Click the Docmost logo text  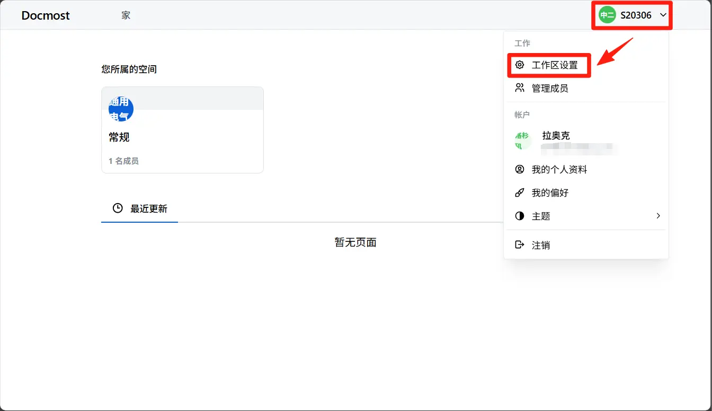coord(46,15)
